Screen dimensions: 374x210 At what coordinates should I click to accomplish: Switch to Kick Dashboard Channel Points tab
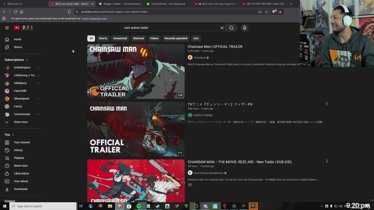coord(168,4)
